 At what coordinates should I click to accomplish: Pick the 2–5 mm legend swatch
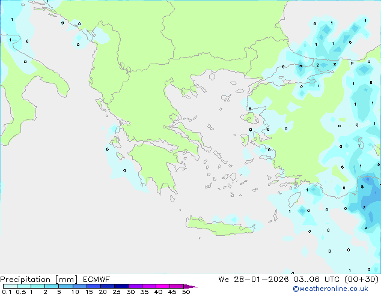[x=52, y=286]
